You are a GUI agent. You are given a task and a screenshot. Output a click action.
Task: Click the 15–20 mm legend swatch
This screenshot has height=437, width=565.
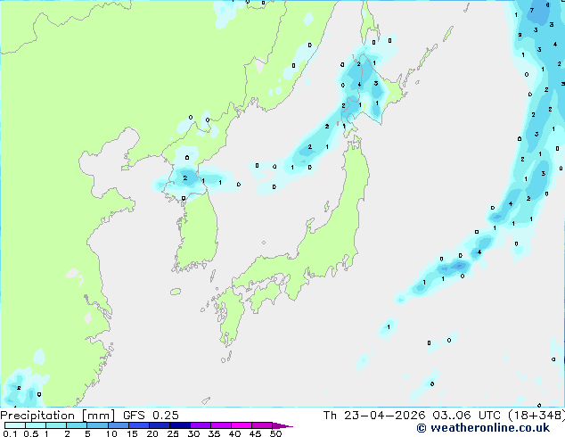coord(138,425)
